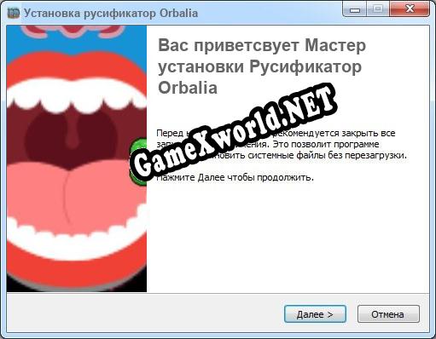Minimize the installer window
The height and width of the screenshot is (339, 436).
355,10
